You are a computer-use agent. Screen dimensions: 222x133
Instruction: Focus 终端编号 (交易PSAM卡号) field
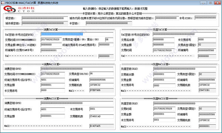point(51,50)
